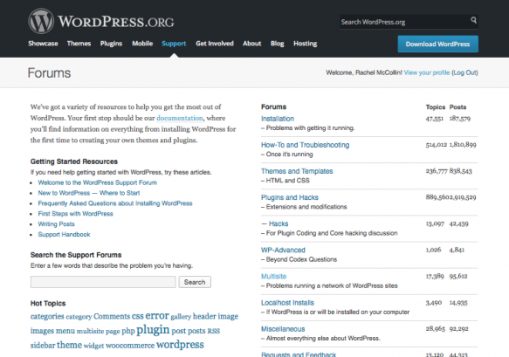
Task: Go to the Plugins menu item
Action: point(111,44)
